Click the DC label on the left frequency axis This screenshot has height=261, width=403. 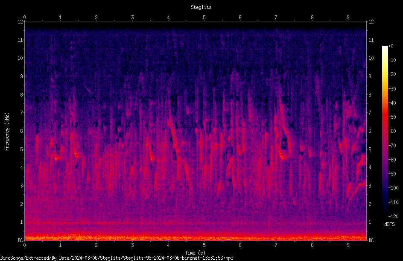20,240
